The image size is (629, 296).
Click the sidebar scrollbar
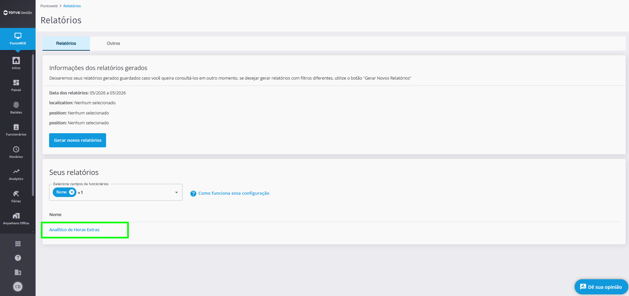pos(33,125)
